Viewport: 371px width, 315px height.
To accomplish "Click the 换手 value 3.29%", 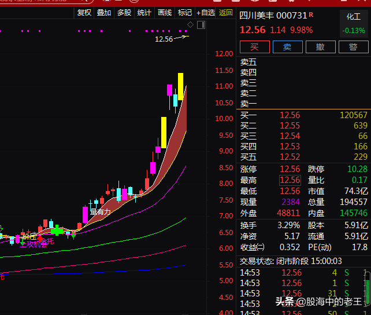I will pos(288,225).
